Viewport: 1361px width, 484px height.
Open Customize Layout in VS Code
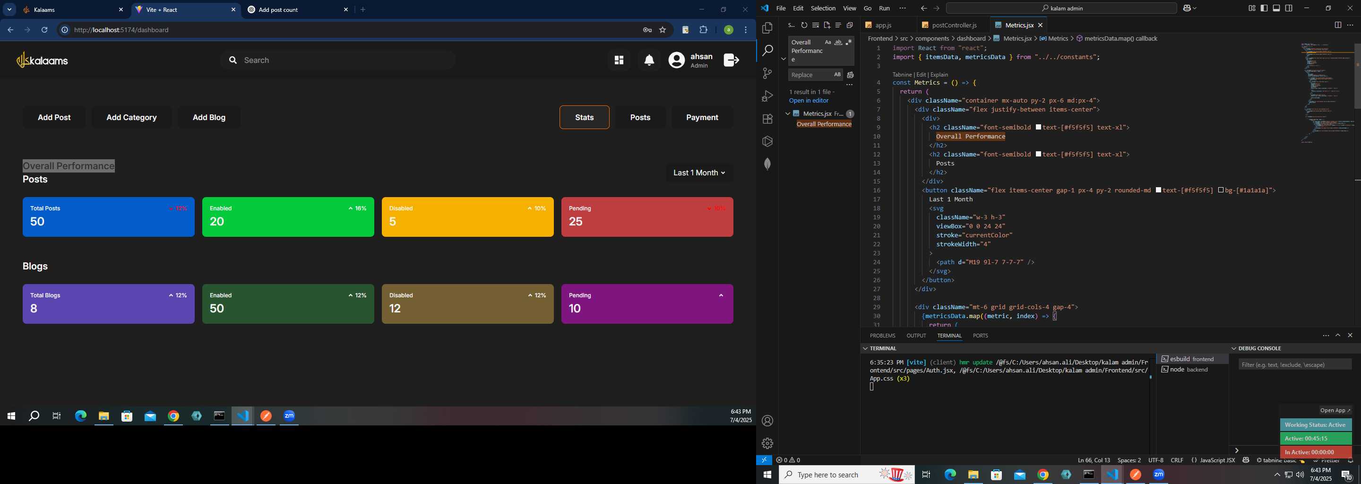1252,9
